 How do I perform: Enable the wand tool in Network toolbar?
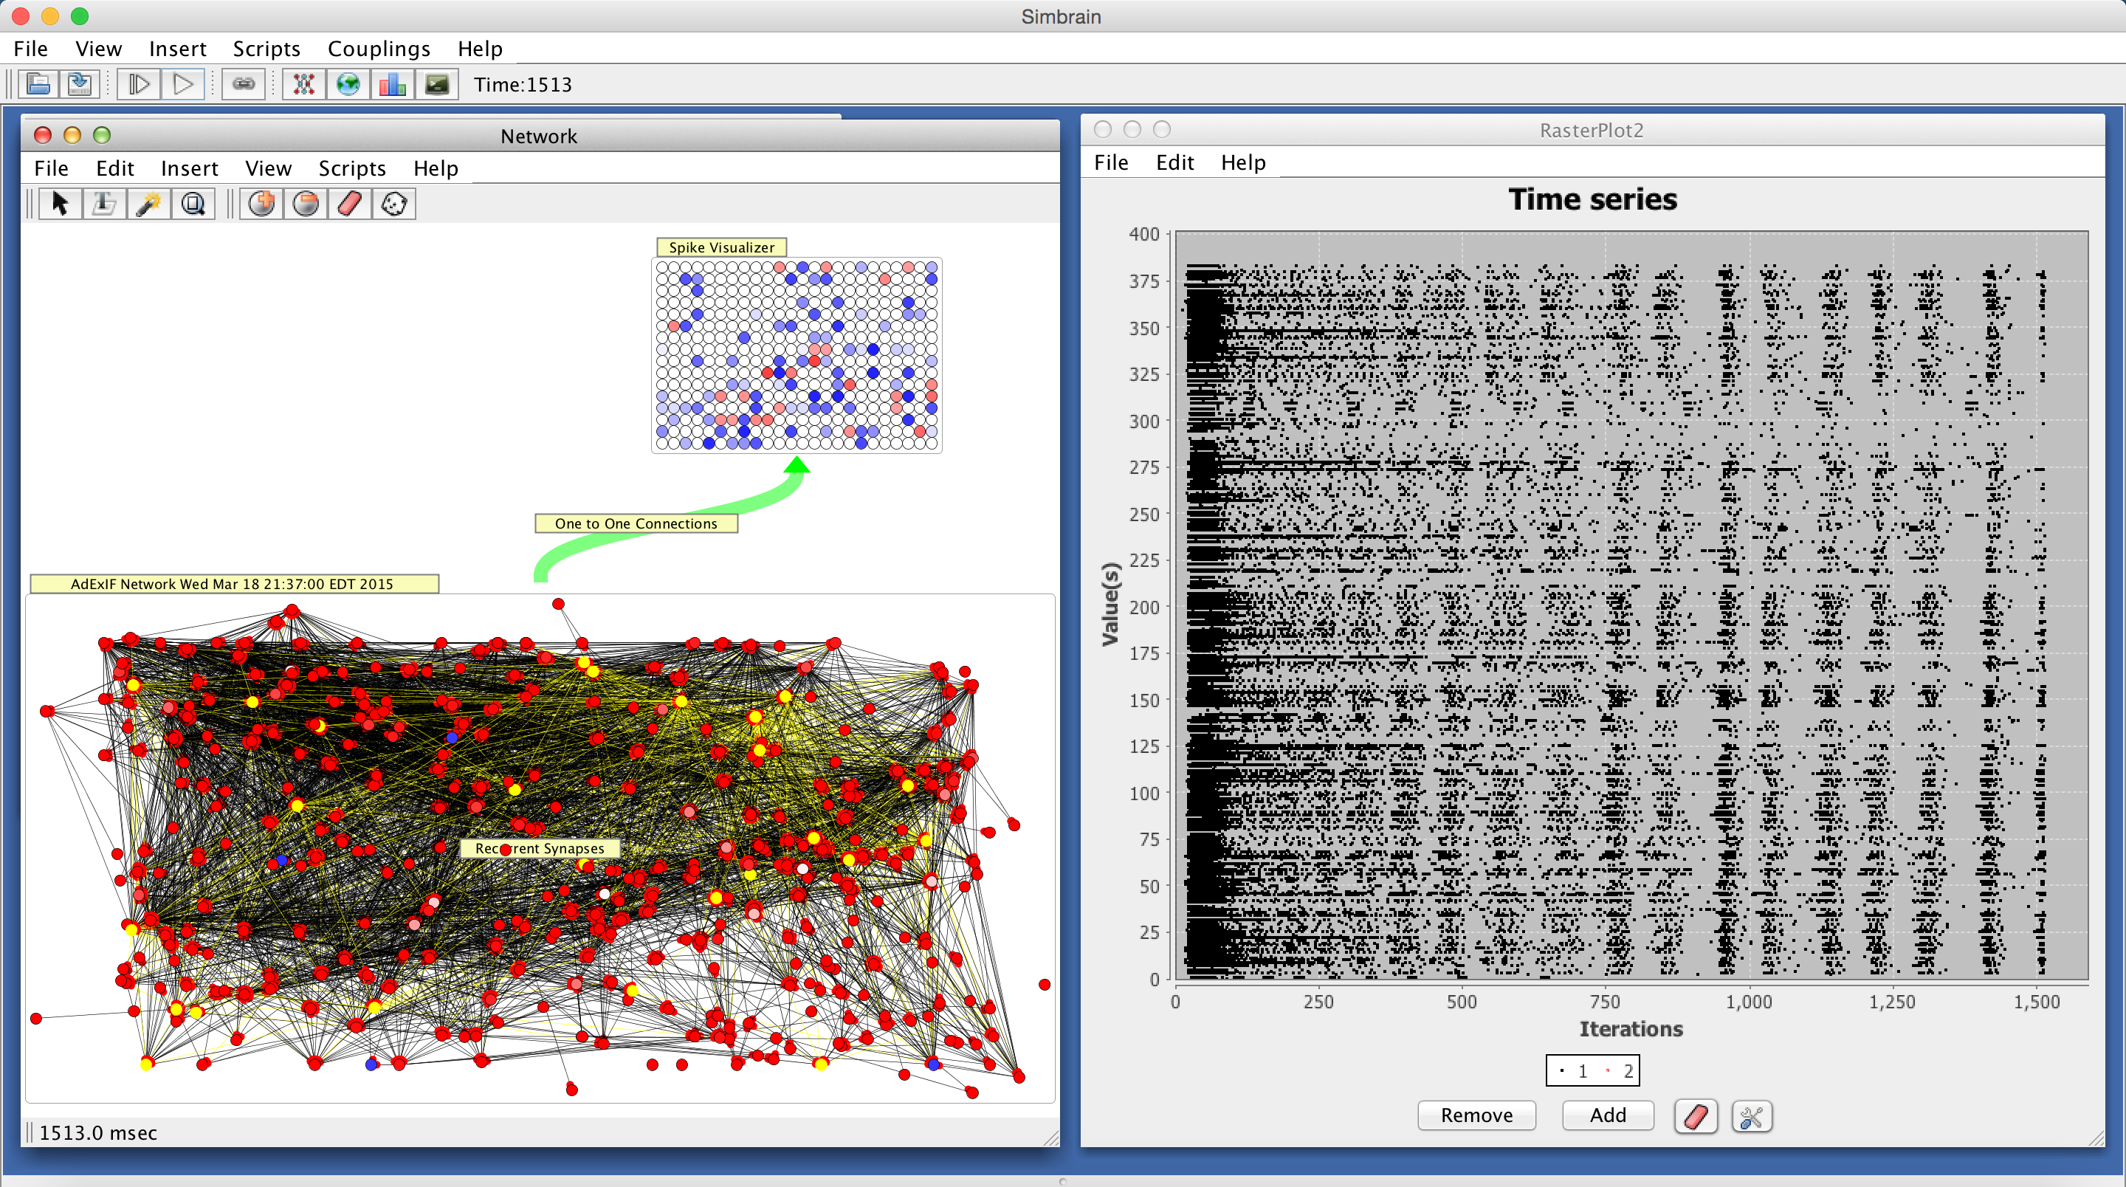point(148,204)
